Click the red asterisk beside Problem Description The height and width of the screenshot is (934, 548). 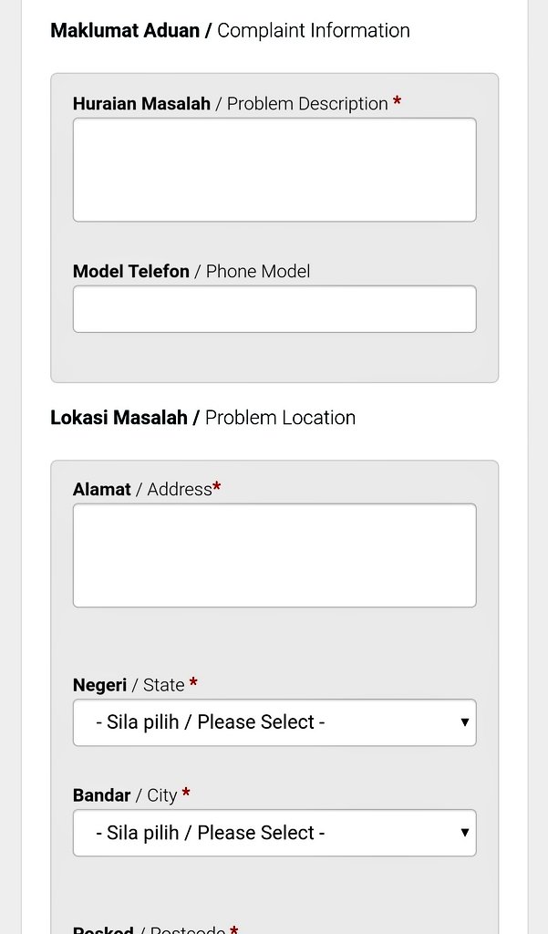click(x=397, y=103)
